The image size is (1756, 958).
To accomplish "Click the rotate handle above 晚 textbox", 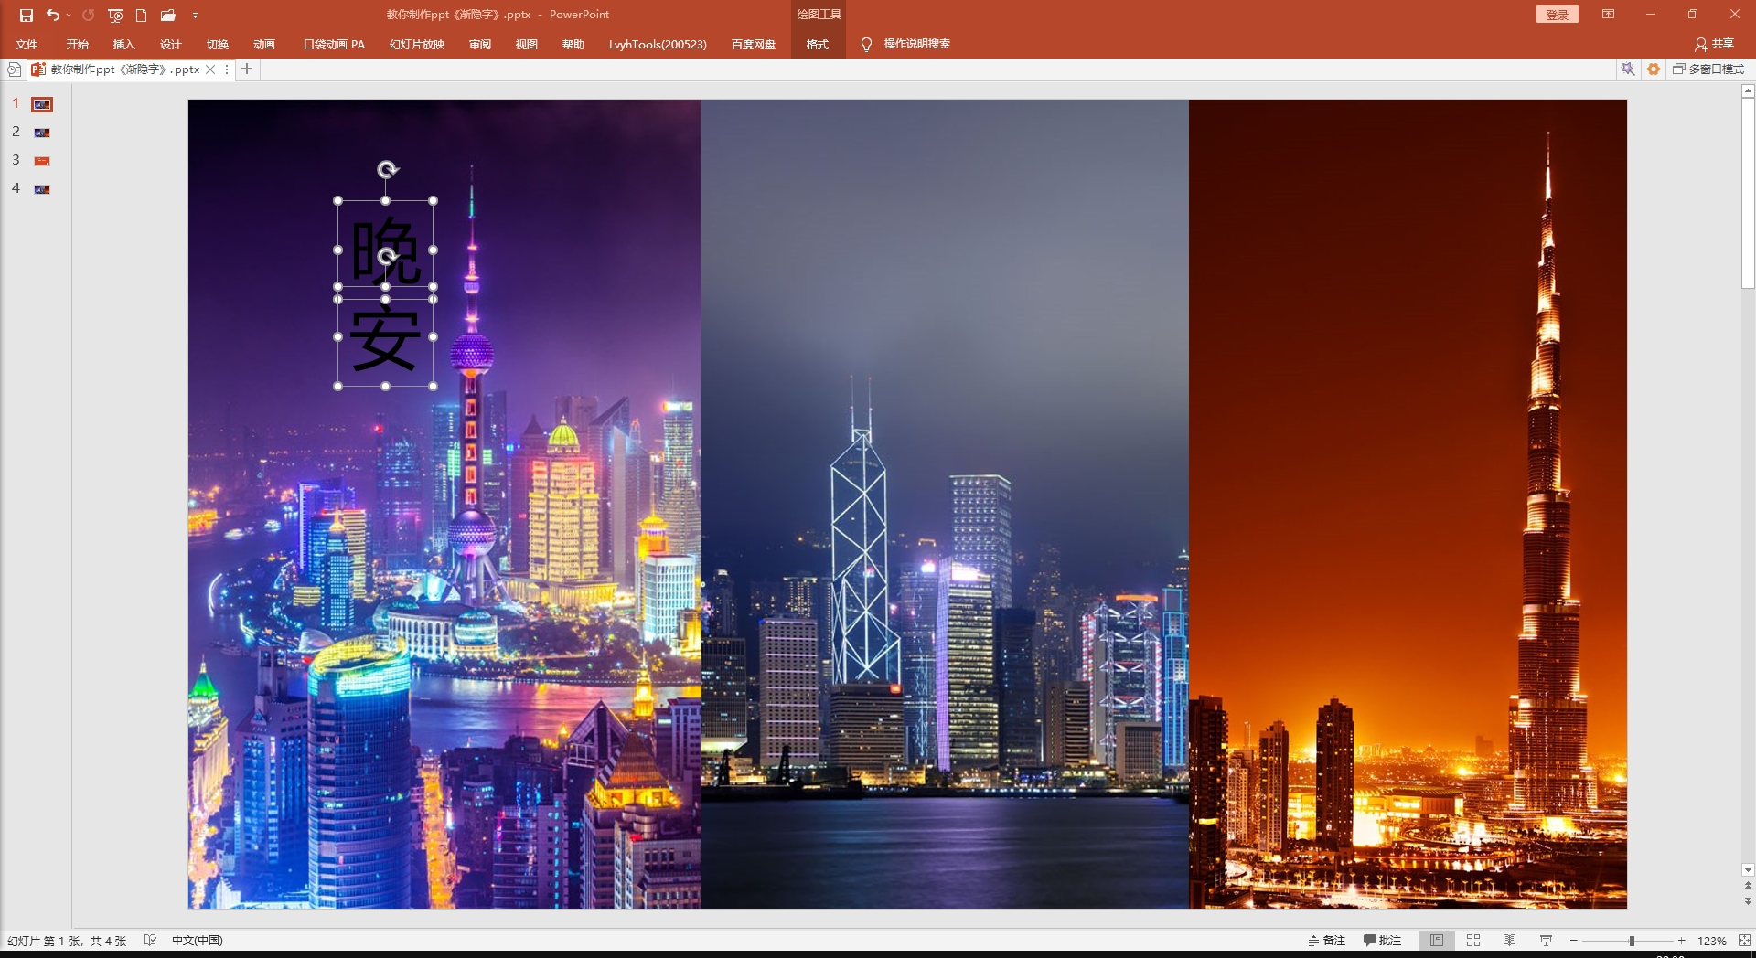I will (x=387, y=169).
